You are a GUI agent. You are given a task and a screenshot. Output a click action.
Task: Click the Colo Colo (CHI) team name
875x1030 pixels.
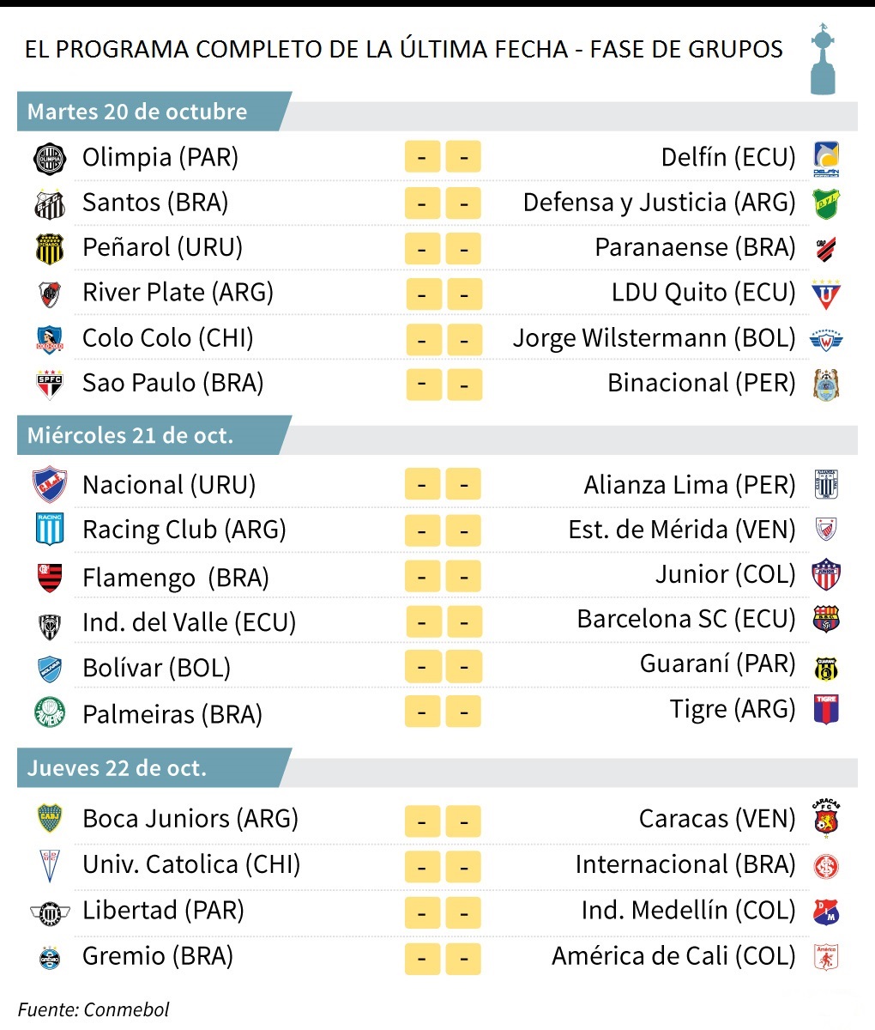168,338
